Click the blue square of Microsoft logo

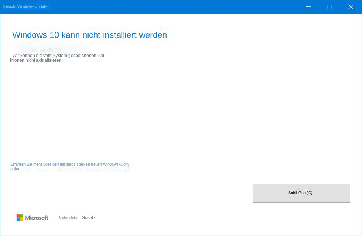18,219
